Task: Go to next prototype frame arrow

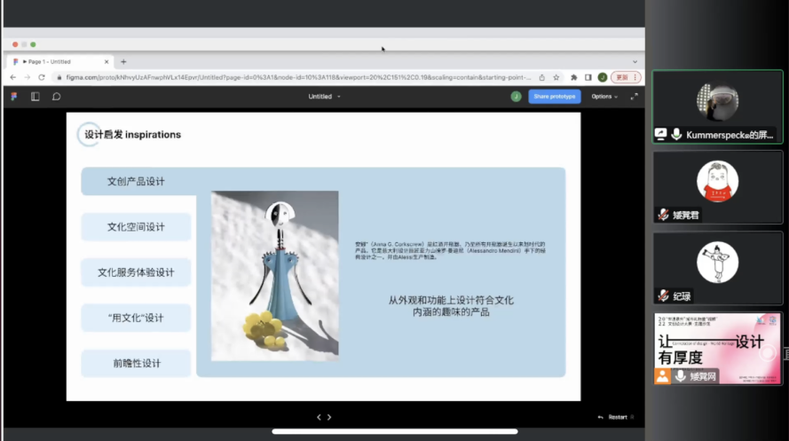Action: [329, 417]
